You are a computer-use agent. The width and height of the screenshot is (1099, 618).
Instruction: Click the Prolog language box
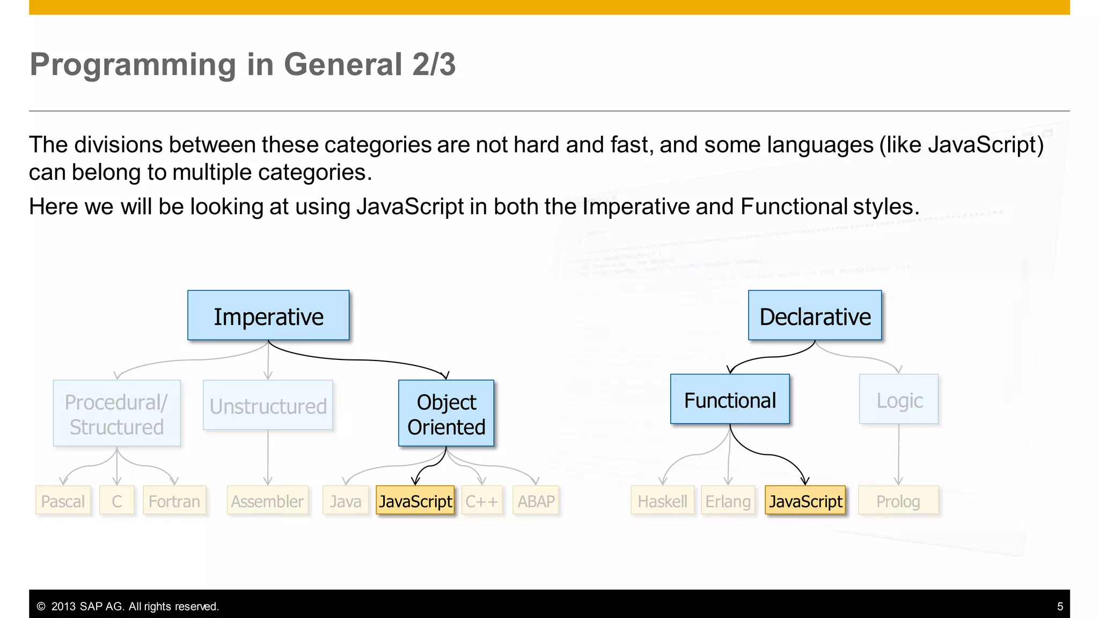[898, 501]
